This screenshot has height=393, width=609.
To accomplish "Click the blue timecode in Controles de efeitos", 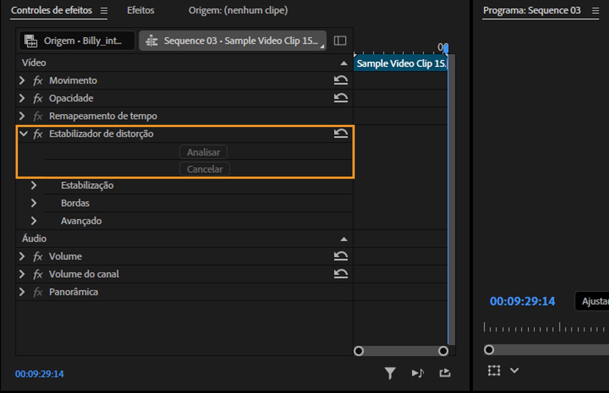I will click(x=40, y=374).
